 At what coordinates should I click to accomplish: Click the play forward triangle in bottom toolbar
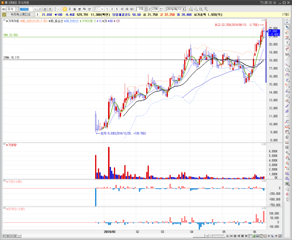pos(246,236)
